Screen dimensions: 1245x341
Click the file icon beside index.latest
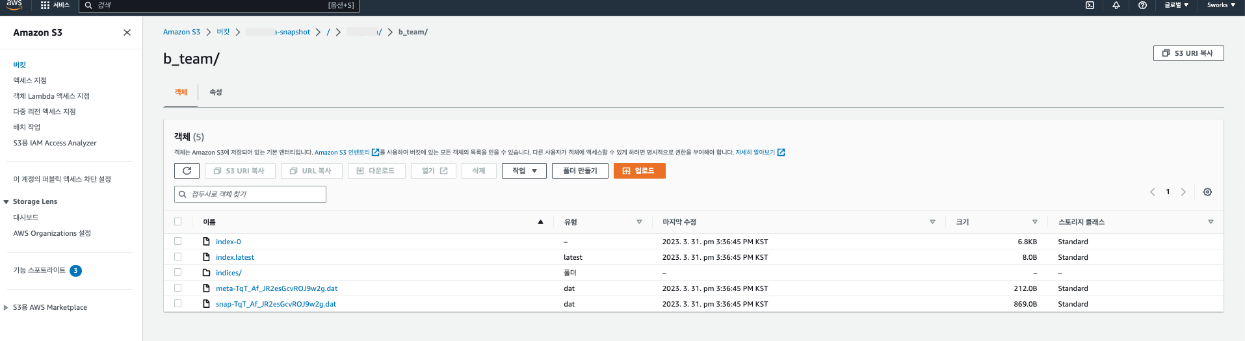click(x=206, y=257)
